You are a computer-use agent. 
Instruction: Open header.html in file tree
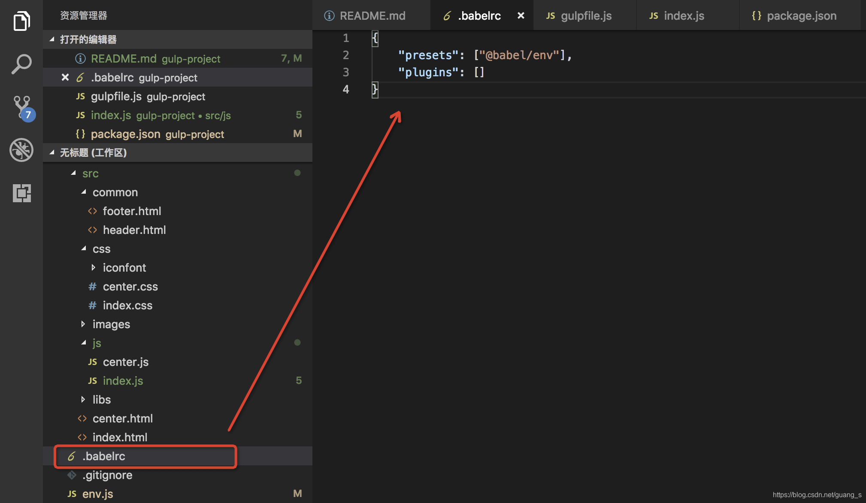click(178, 230)
